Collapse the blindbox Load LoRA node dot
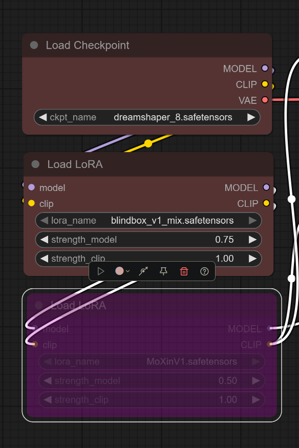 35,164
